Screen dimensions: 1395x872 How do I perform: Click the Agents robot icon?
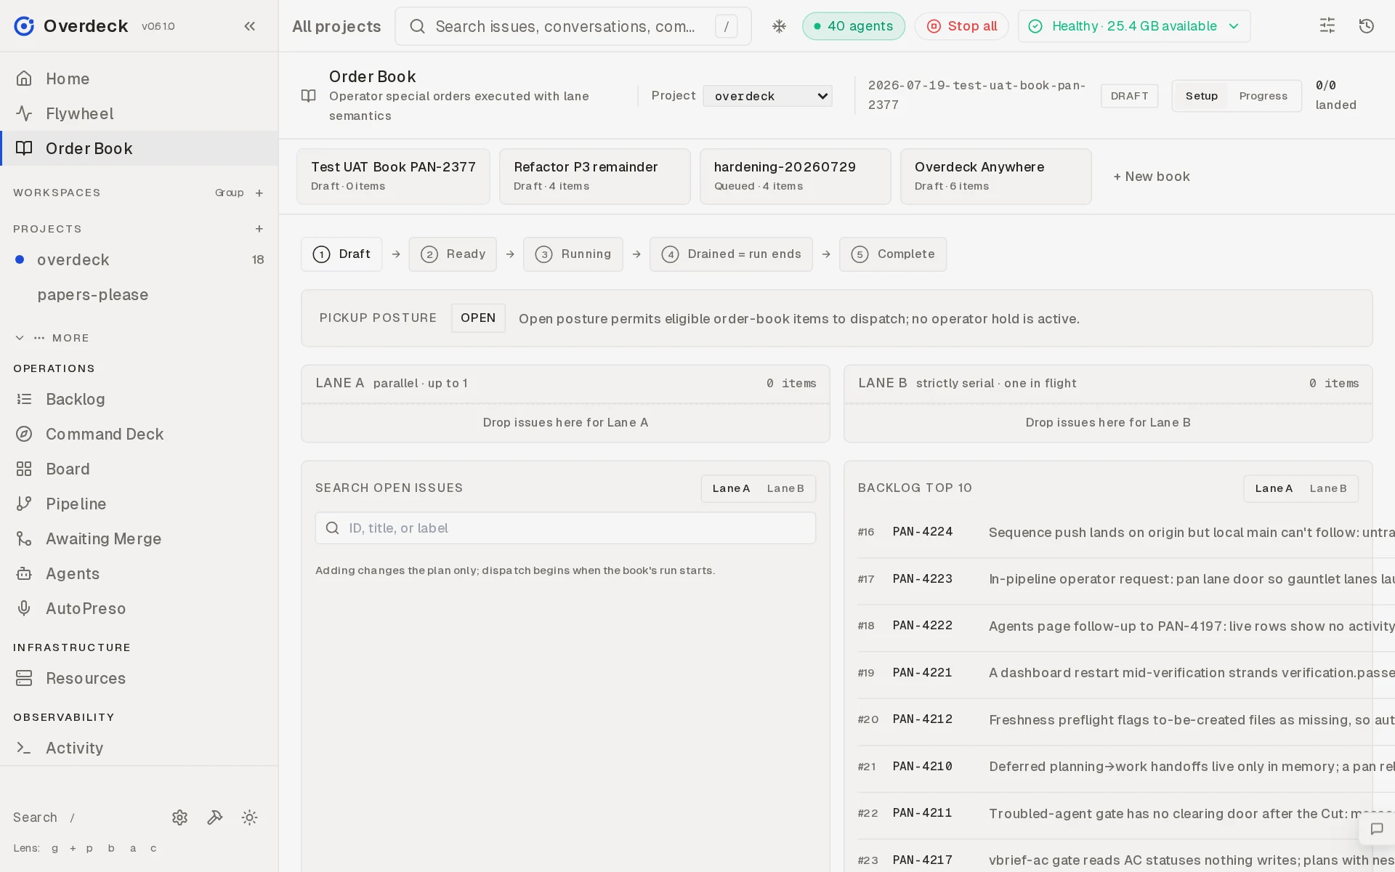pos(24,573)
